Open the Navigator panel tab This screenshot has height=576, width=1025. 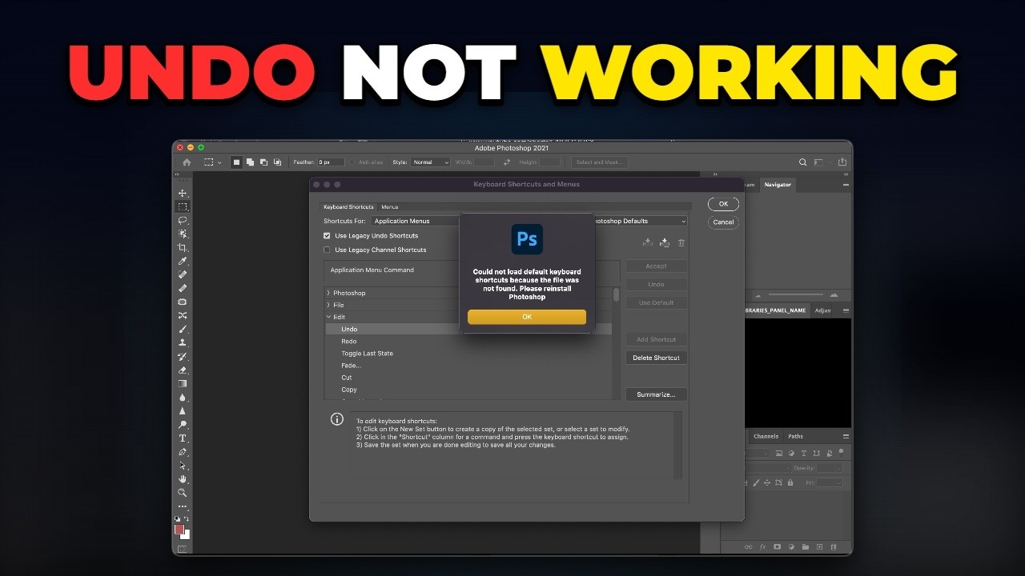coord(778,185)
